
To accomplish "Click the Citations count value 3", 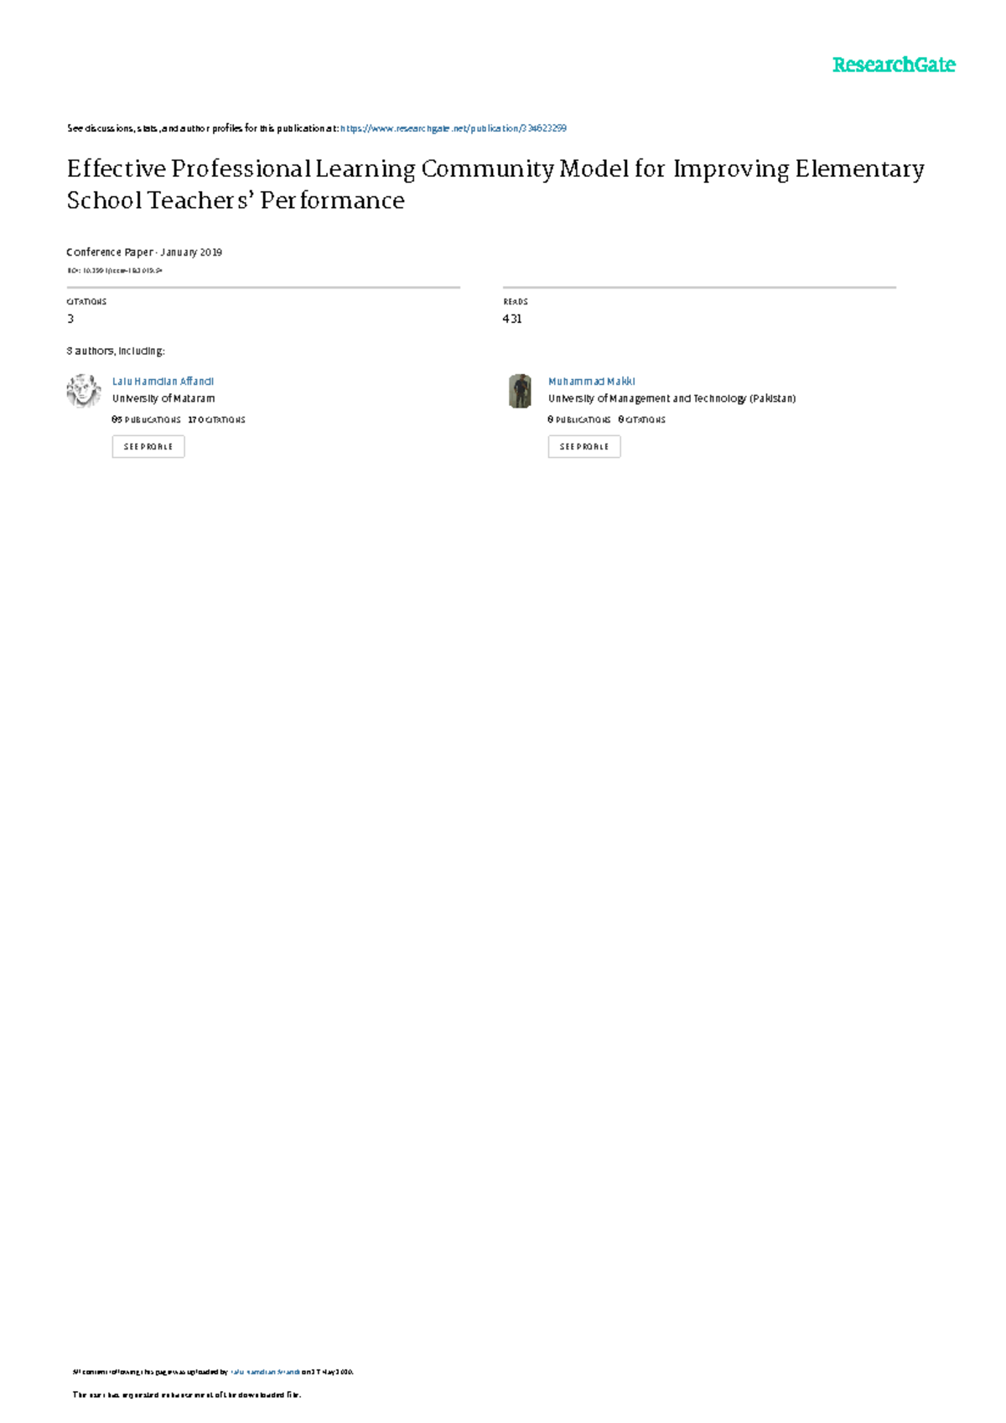I will click(x=70, y=319).
